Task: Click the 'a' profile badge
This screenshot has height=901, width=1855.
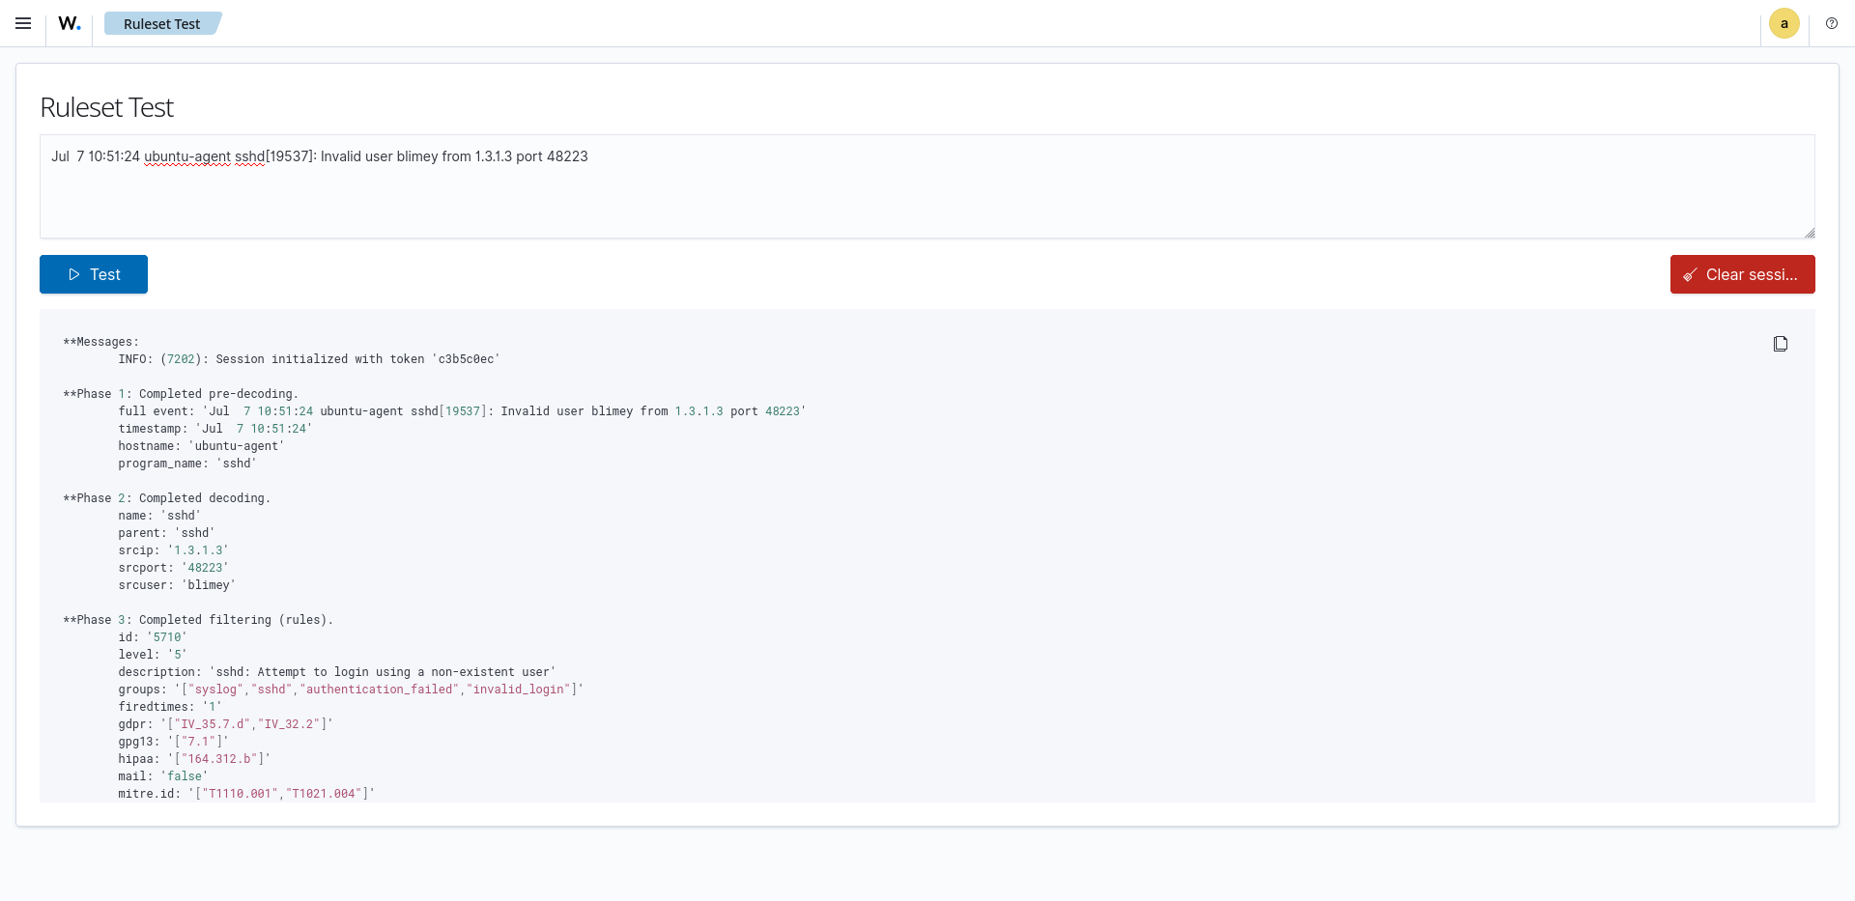Action: tap(1784, 23)
